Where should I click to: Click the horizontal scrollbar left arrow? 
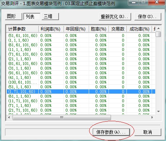click(9, 117)
